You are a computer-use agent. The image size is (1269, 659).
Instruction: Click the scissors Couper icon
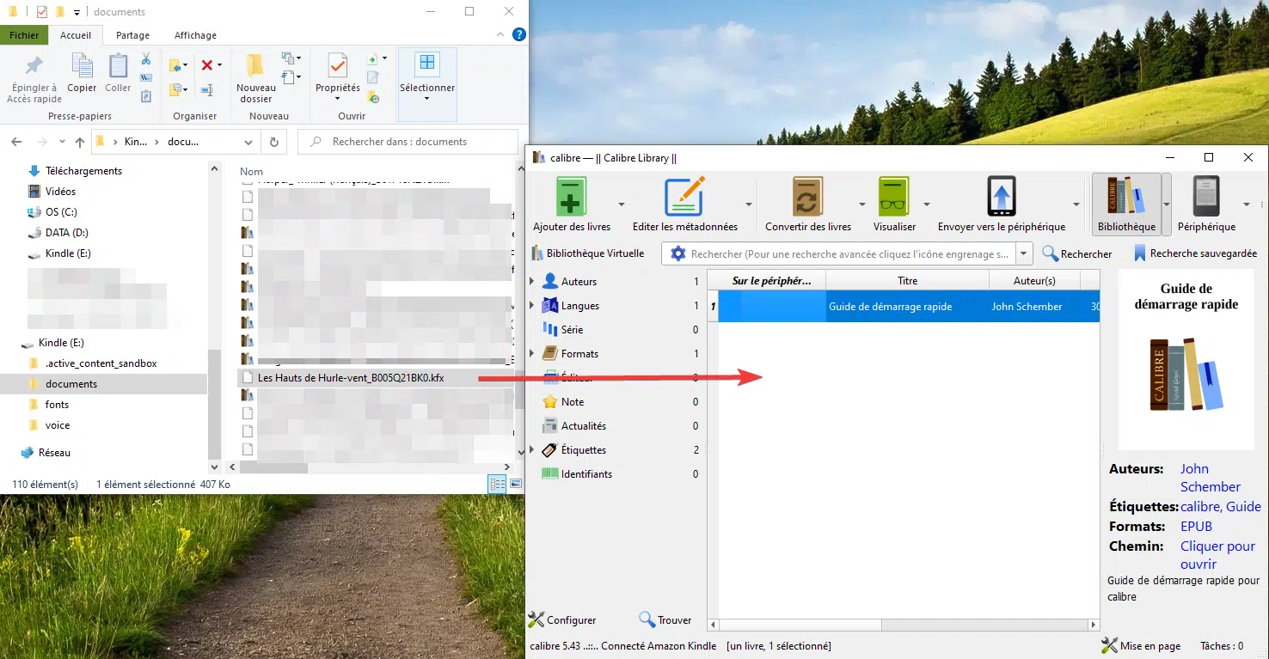point(146,58)
